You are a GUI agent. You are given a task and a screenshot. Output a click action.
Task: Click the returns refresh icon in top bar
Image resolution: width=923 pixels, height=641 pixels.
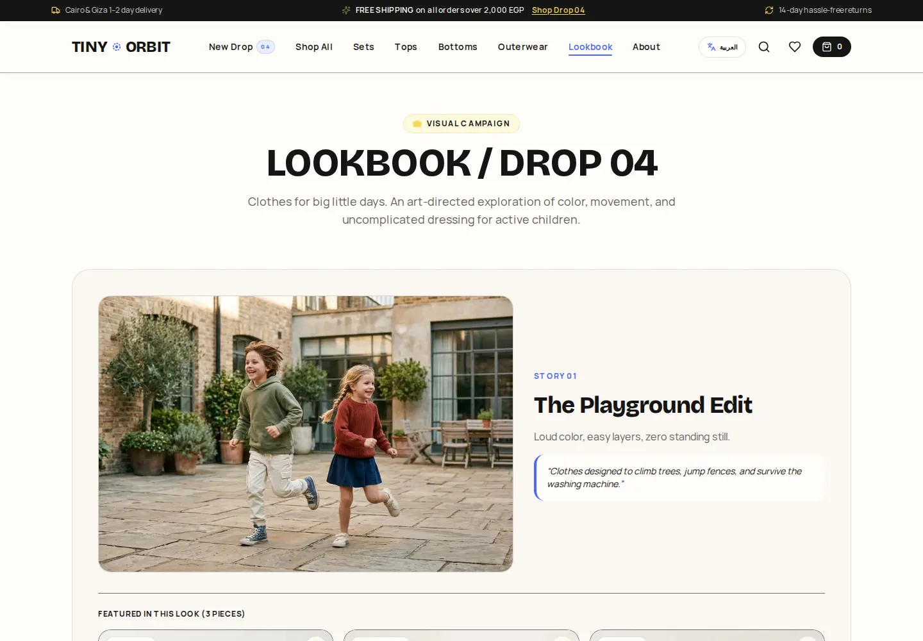click(769, 10)
